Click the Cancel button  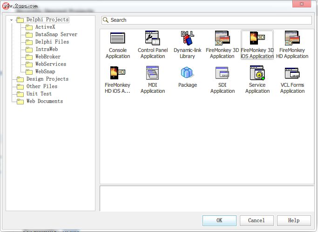pyautogui.click(x=257, y=220)
